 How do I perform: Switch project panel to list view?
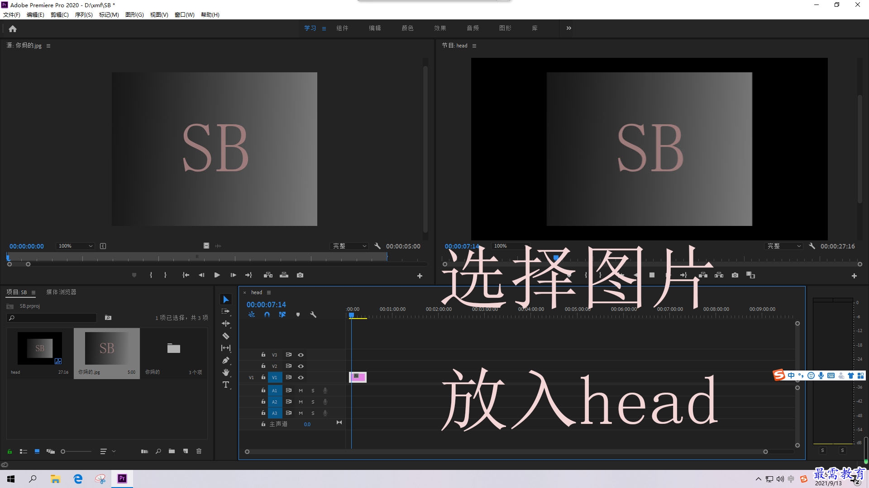[x=24, y=451]
